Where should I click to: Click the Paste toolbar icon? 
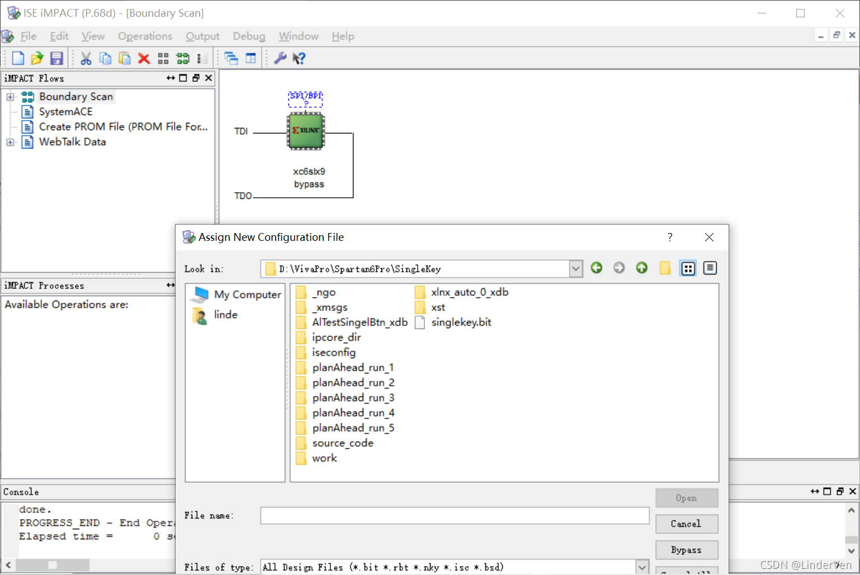[124, 58]
